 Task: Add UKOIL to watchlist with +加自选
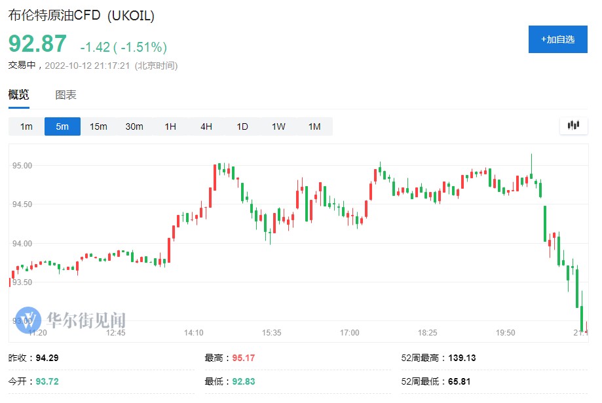click(557, 39)
